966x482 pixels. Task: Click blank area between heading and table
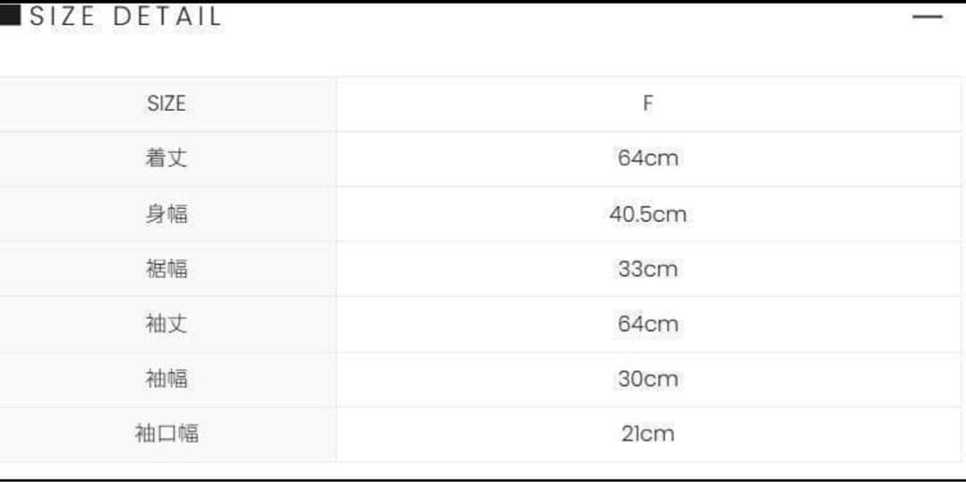(483, 54)
